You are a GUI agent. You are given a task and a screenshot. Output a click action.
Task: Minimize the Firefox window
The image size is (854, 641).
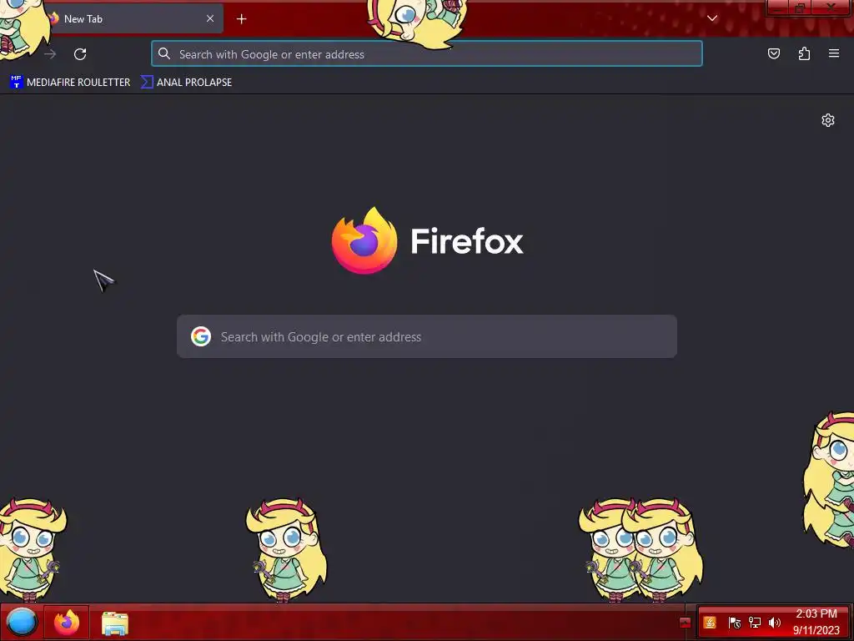click(x=778, y=8)
